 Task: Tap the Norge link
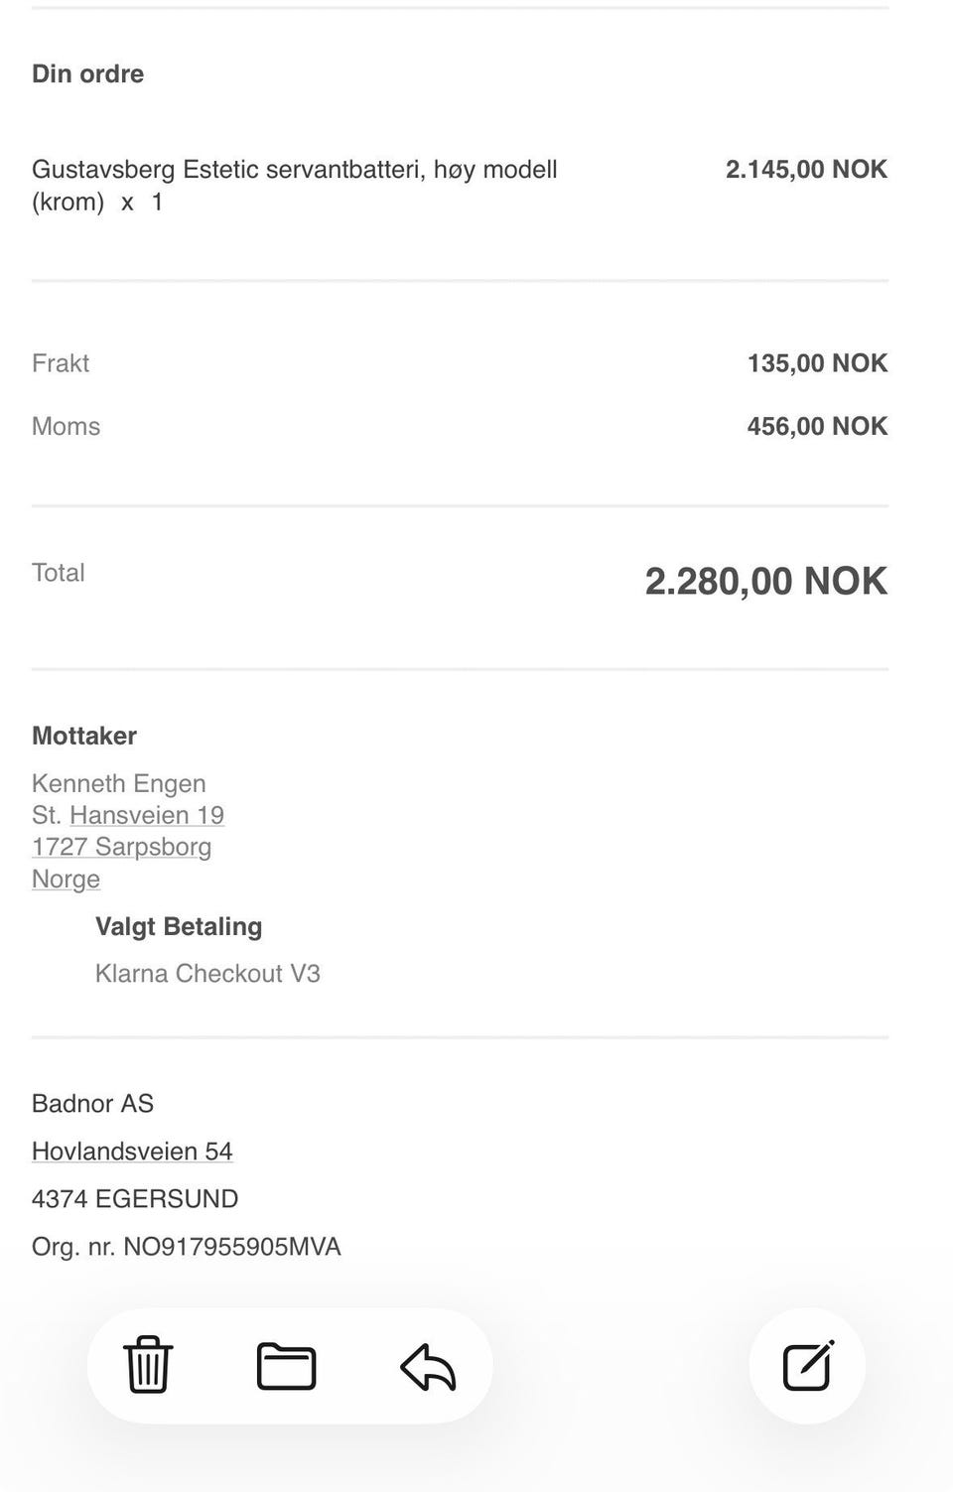[66, 880]
